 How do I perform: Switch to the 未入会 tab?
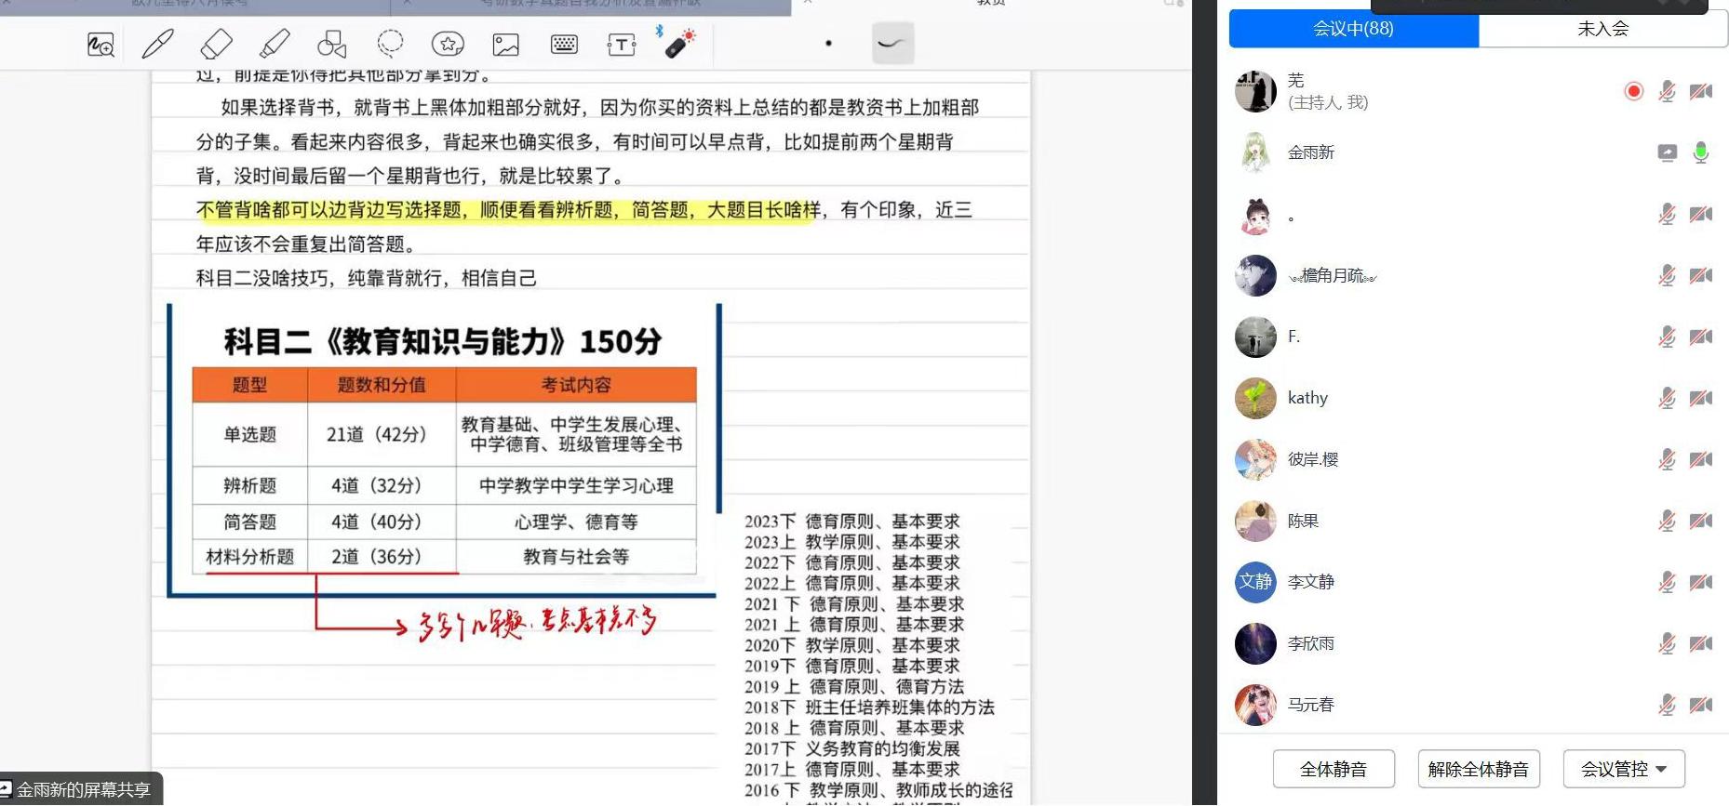pyautogui.click(x=1602, y=29)
